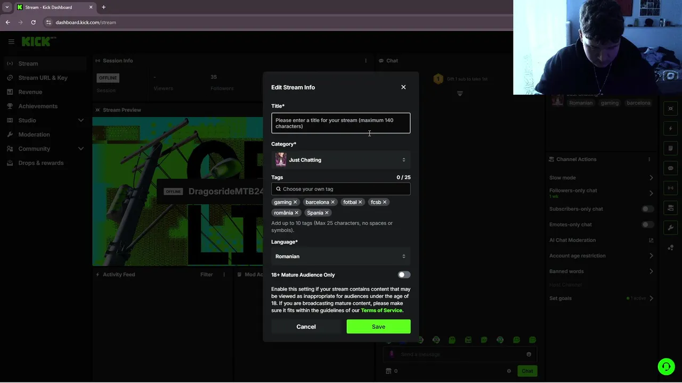
Task: Click the chat bubble sidebar icon
Action: pos(671,168)
